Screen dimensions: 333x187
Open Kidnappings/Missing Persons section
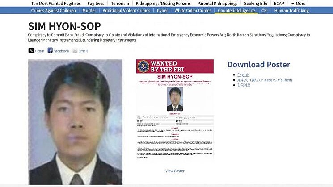point(163,4)
